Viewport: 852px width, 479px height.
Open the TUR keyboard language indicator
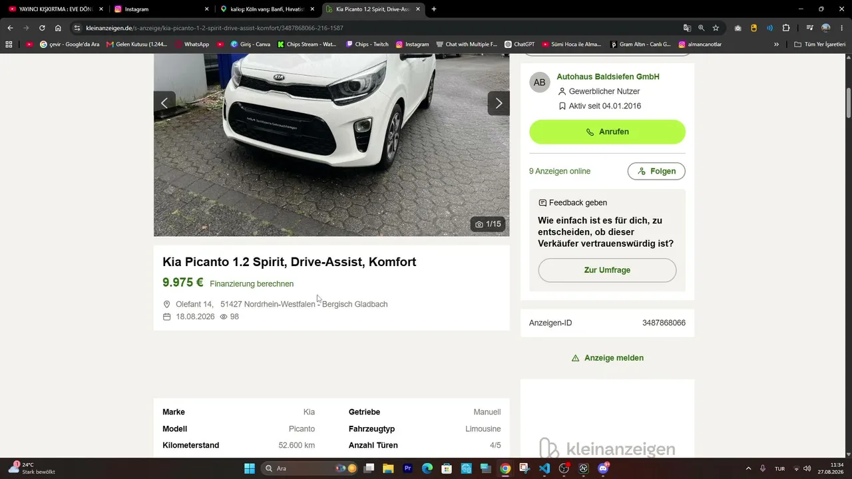[x=779, y=468]
